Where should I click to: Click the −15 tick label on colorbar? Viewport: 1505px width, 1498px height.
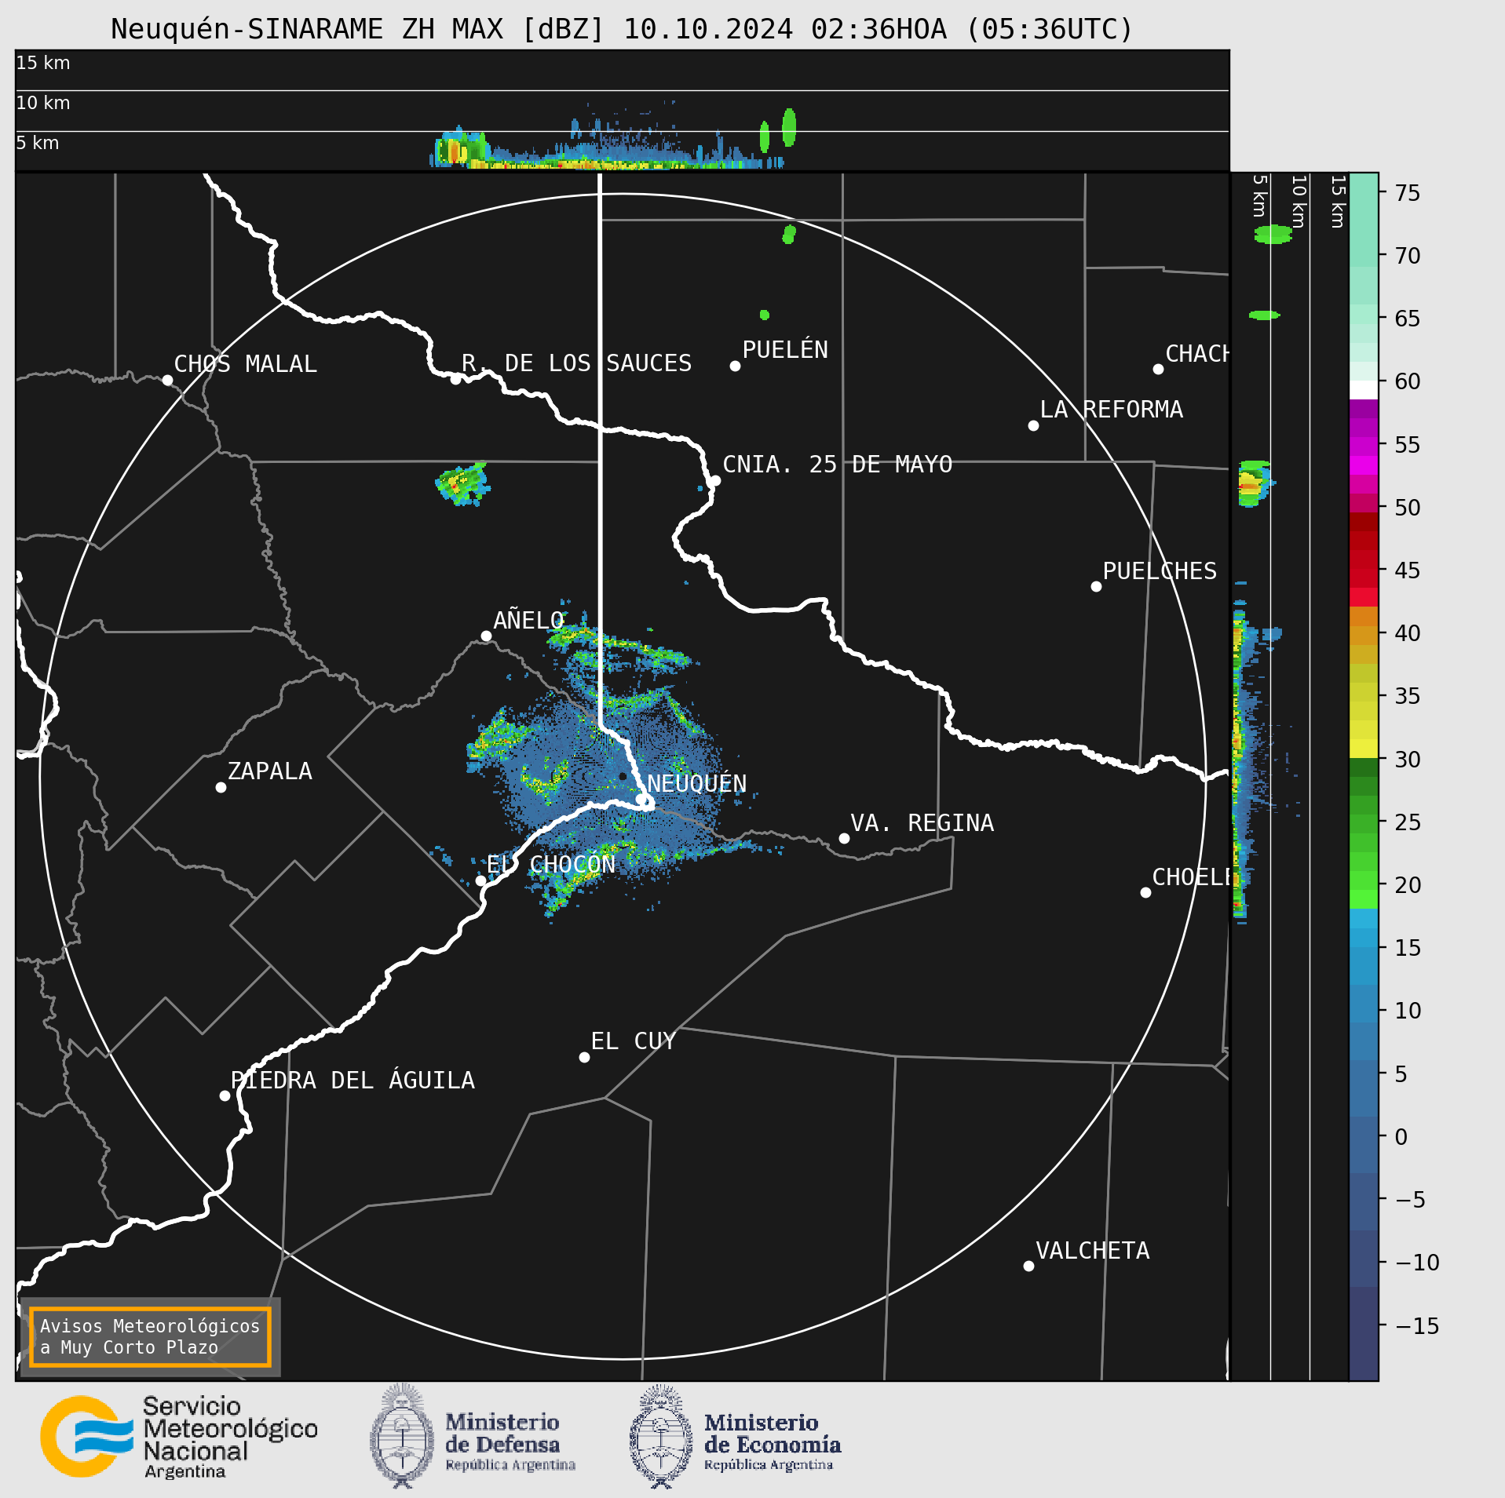pos(1418,1326)
